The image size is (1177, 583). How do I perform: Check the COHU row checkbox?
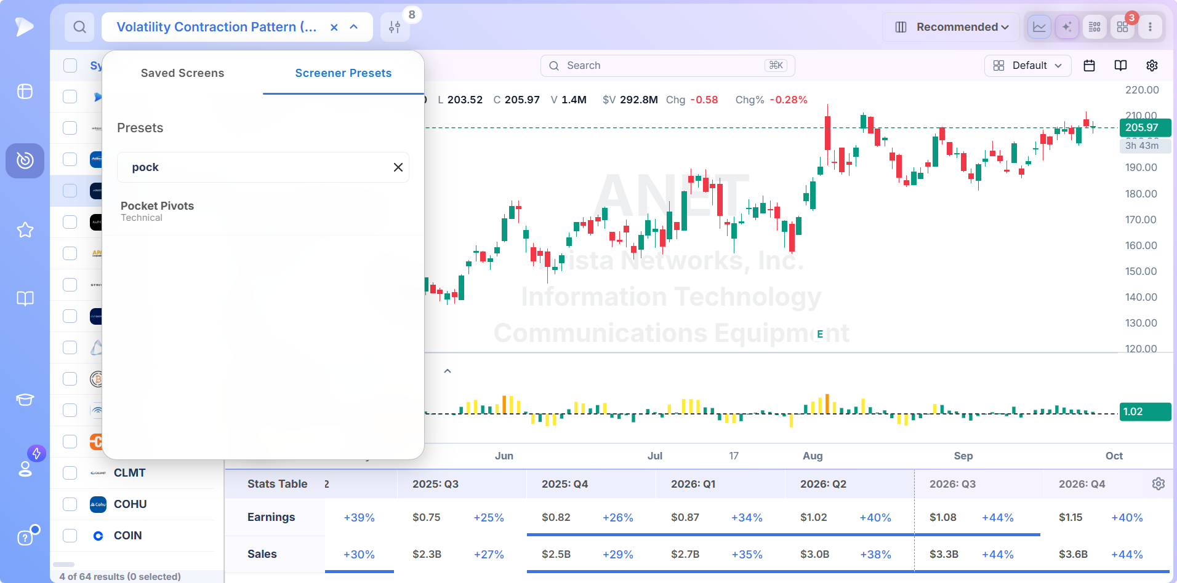[70, 504]
